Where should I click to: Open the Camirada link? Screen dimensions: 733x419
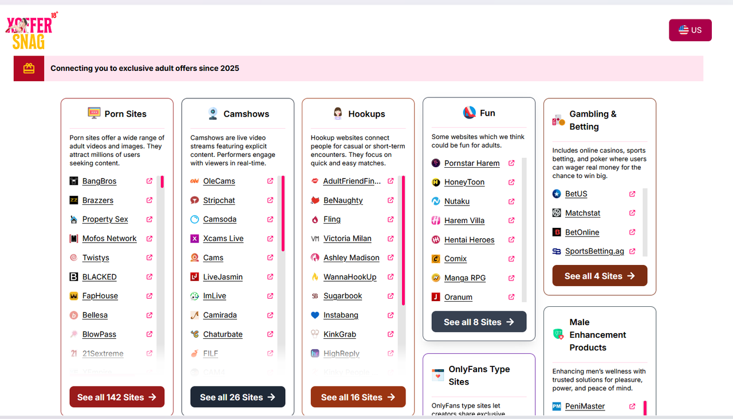[x=220, y=315]
